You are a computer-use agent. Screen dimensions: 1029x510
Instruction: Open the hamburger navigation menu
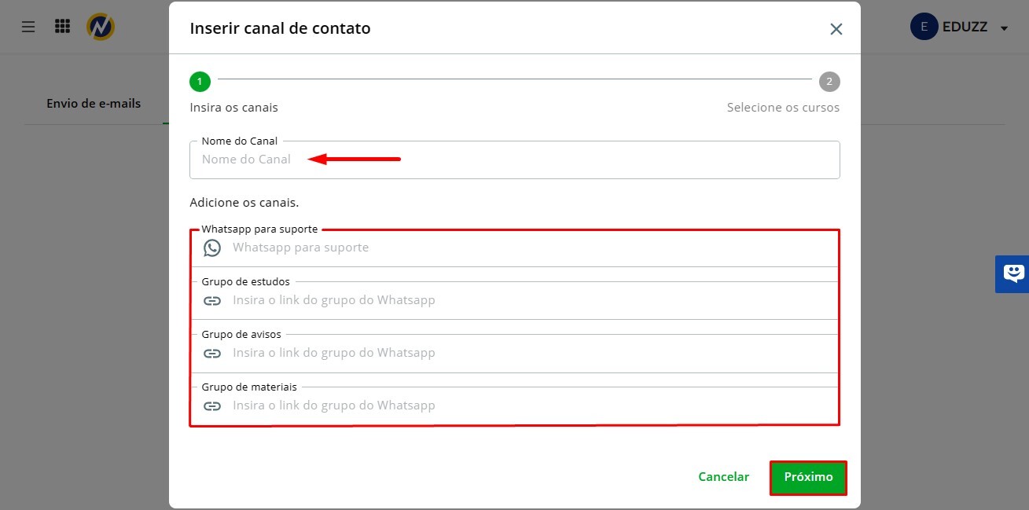coord(28,27)
